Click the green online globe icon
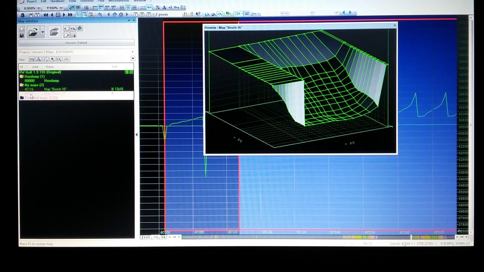 point(79,28)
